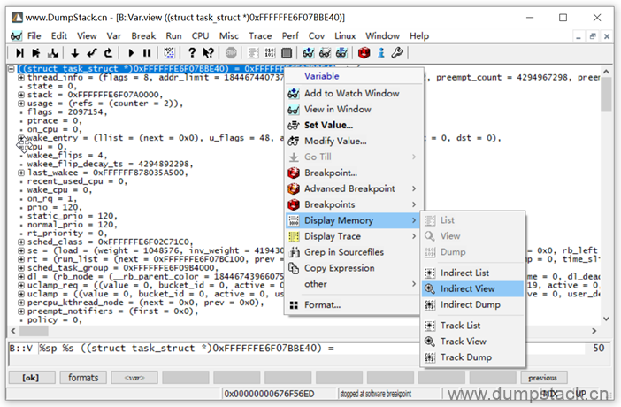Click the Go (run) toolbar icon

point(131,53)
